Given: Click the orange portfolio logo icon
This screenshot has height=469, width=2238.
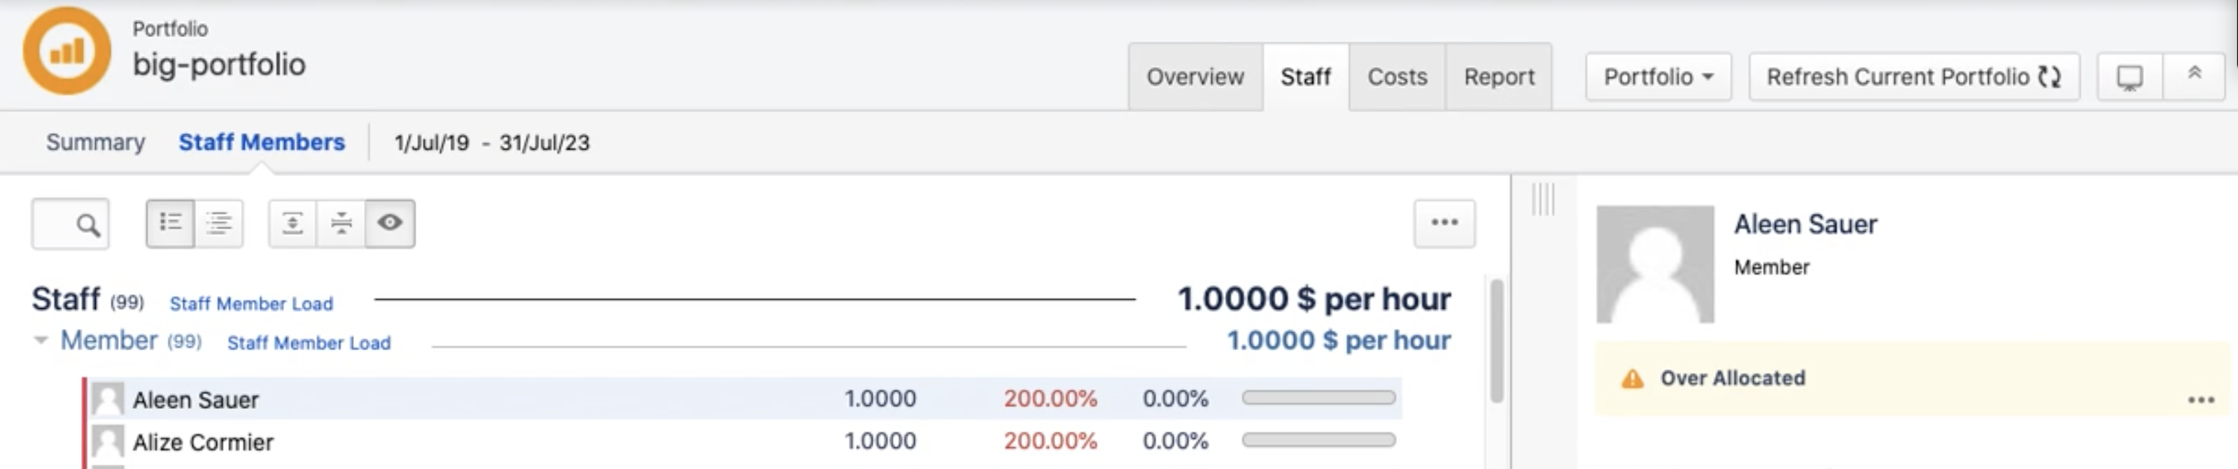Looking at the screenshot, I should click(67, 51).
